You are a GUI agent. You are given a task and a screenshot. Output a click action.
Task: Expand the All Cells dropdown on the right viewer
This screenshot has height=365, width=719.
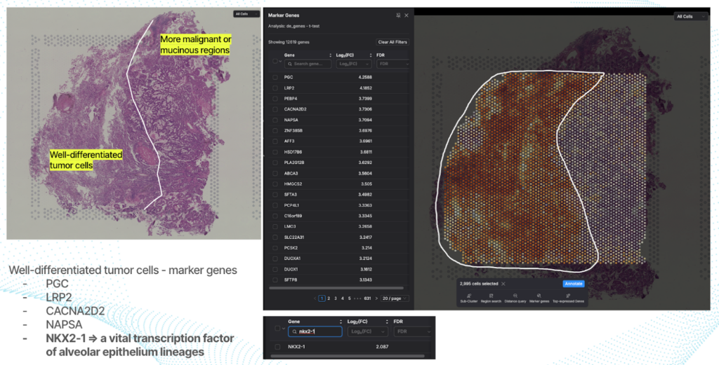pyautogui.click(x=691, y=16)
